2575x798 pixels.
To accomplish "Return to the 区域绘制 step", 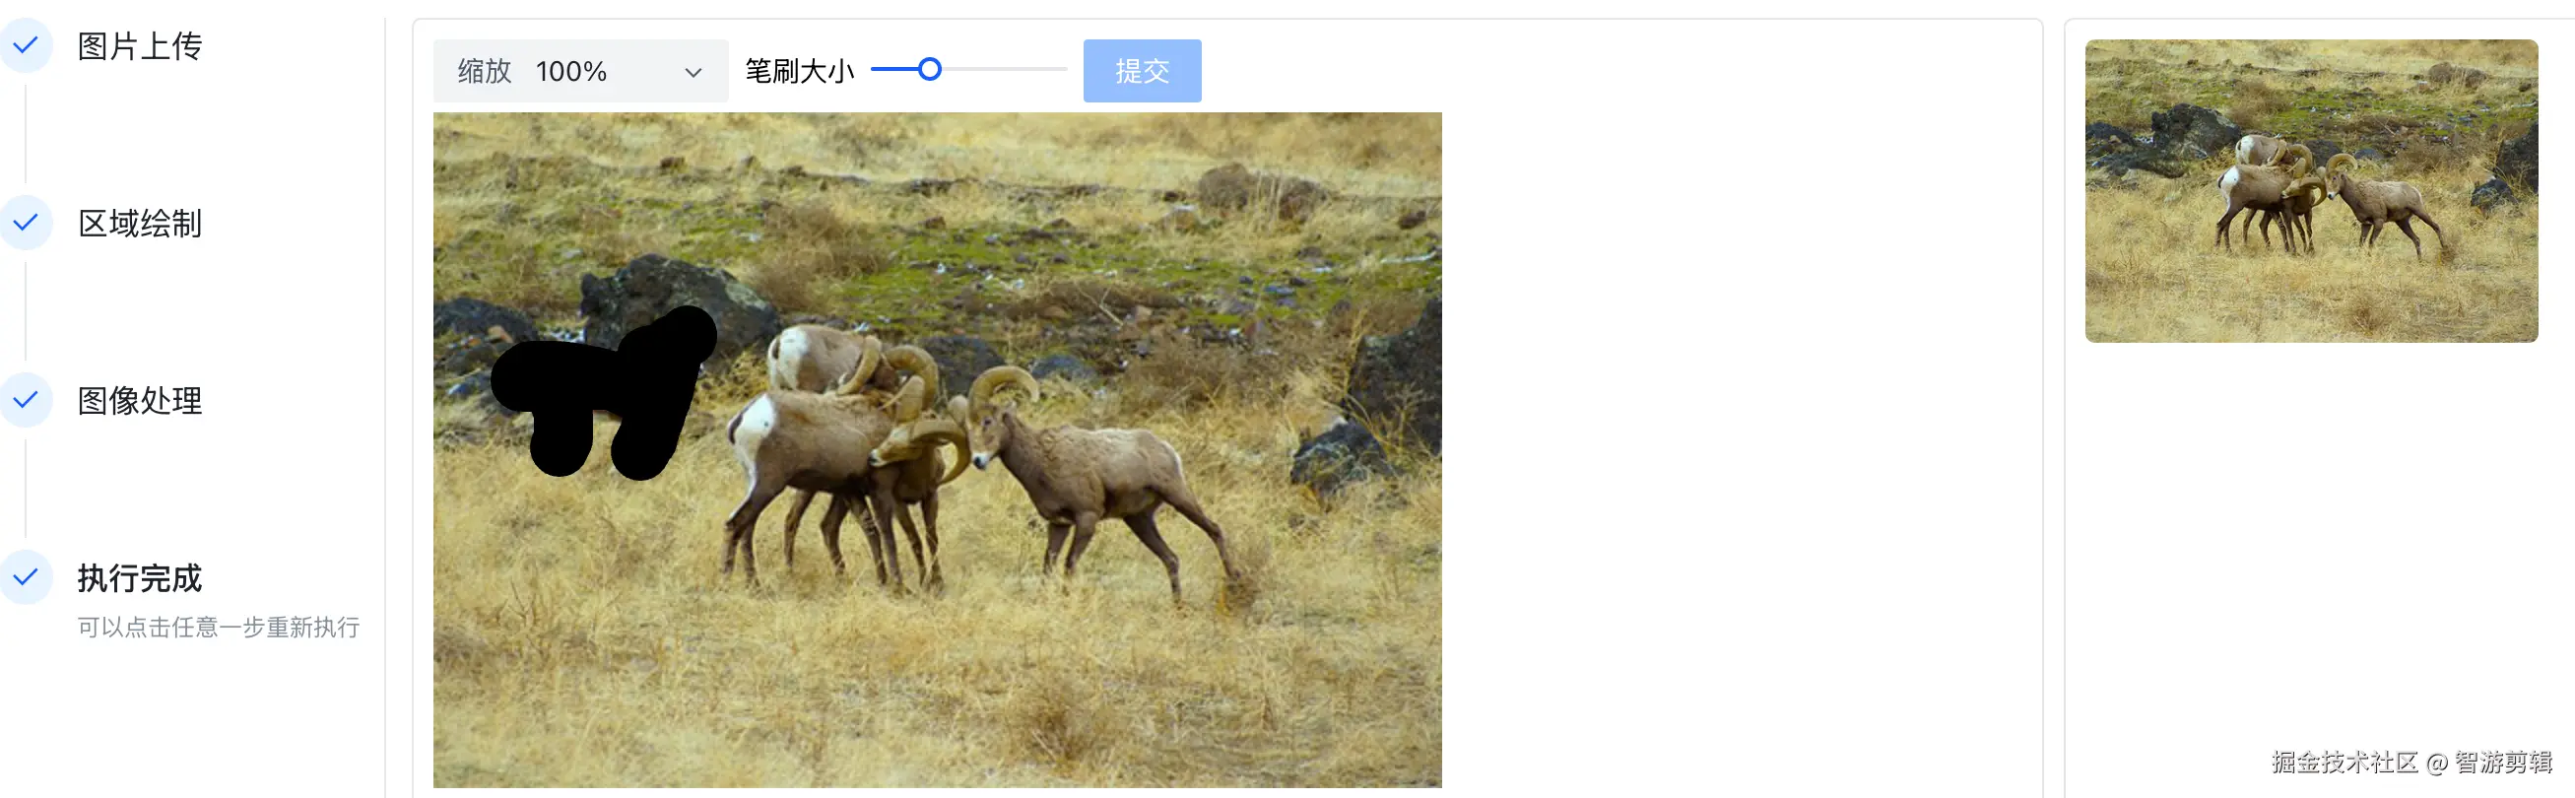I will click(x=140, y=223).
